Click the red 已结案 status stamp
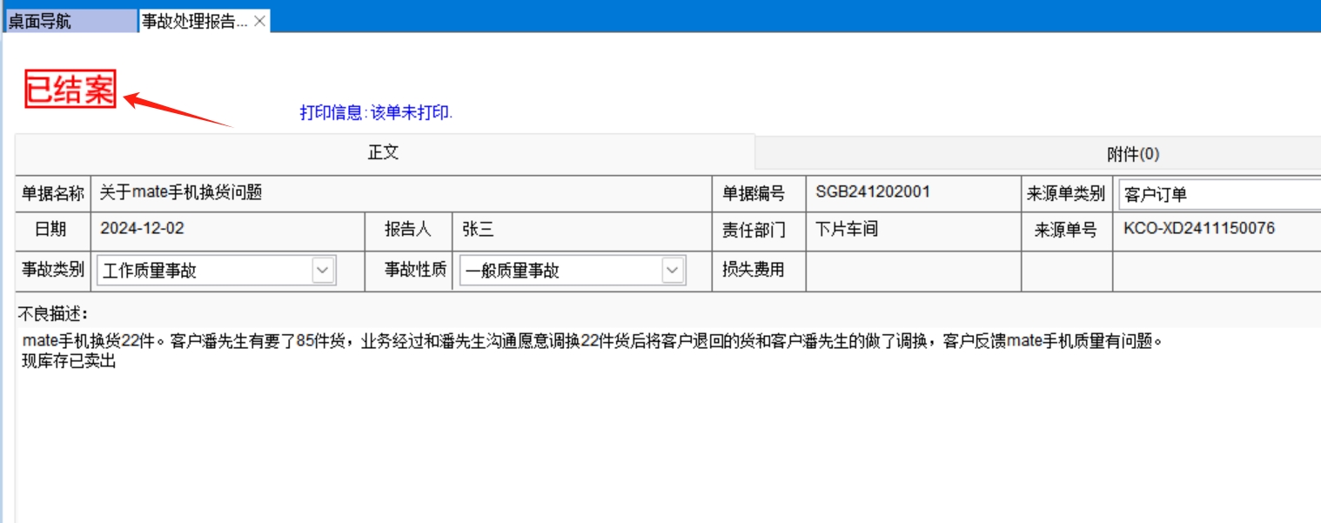This screenshot has width=1321, height=523. pos(70,89)
